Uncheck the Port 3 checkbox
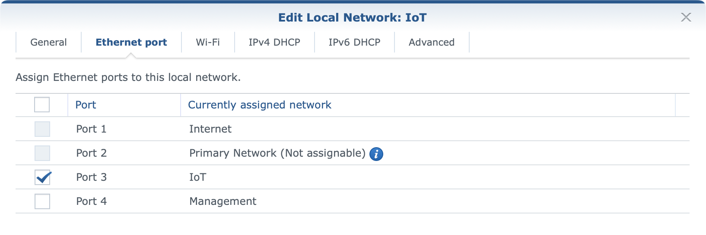Viewport: 706px width, 235px height. click(42, 177)
